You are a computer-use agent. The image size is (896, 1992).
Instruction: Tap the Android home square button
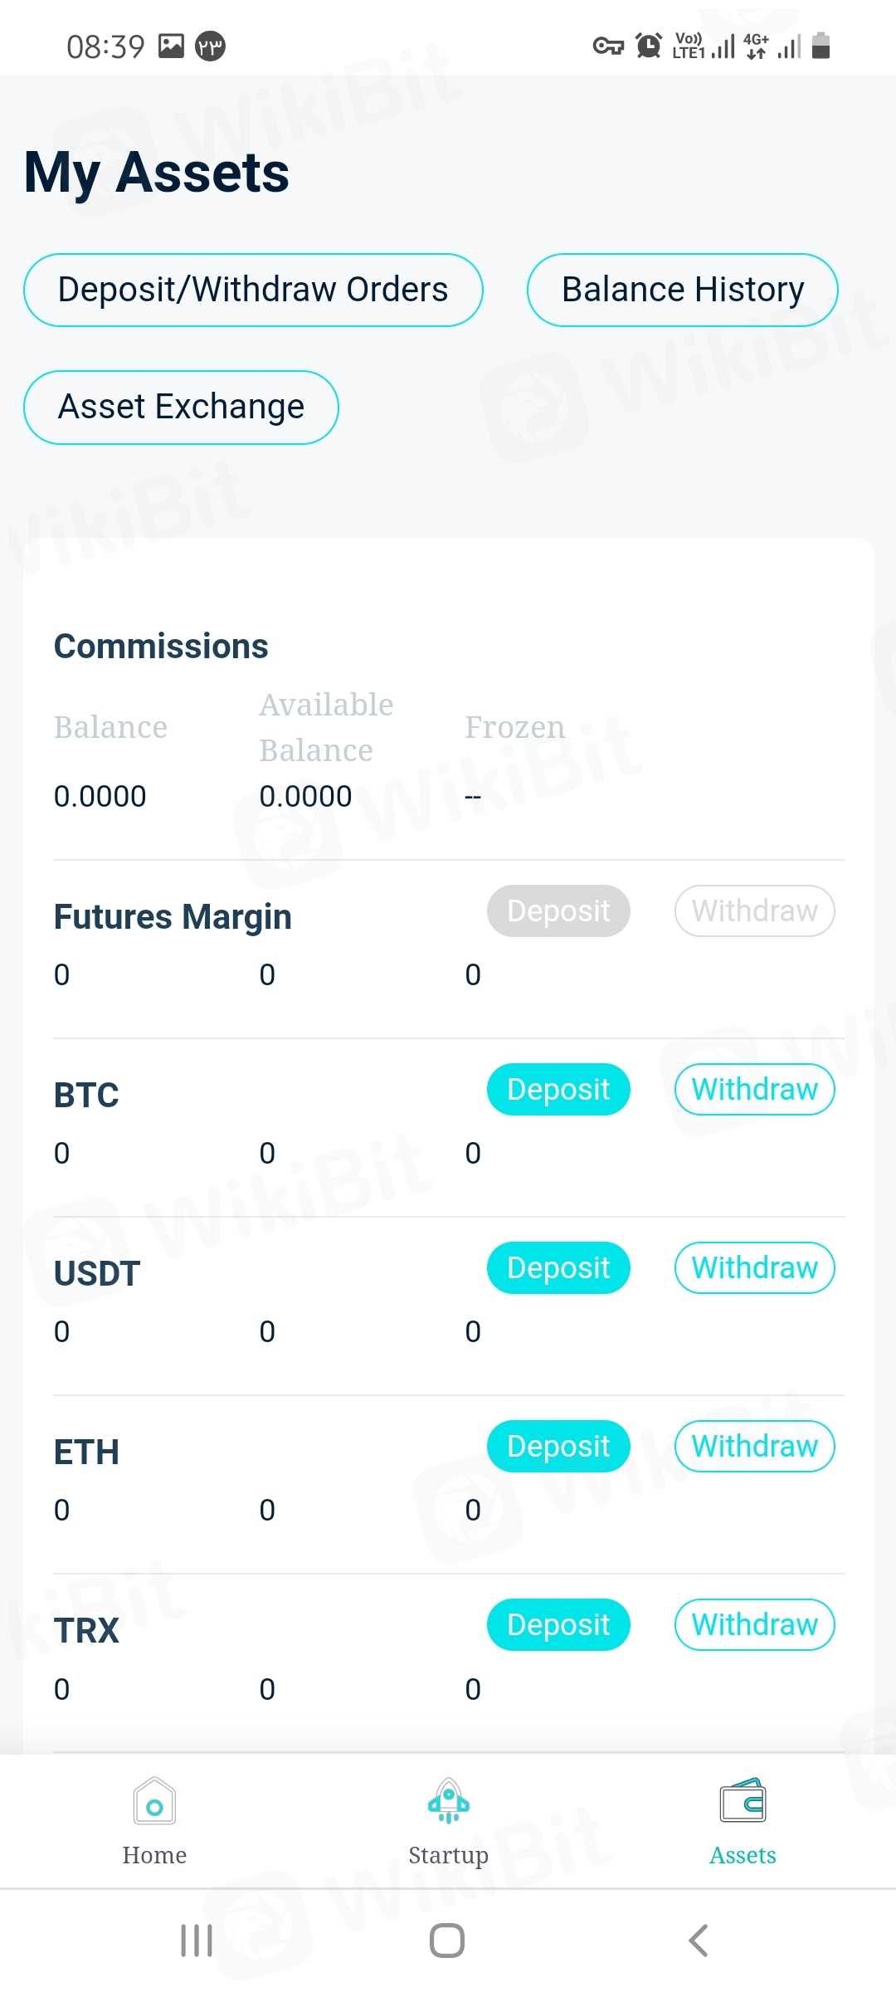click(x=447, y=1941)
